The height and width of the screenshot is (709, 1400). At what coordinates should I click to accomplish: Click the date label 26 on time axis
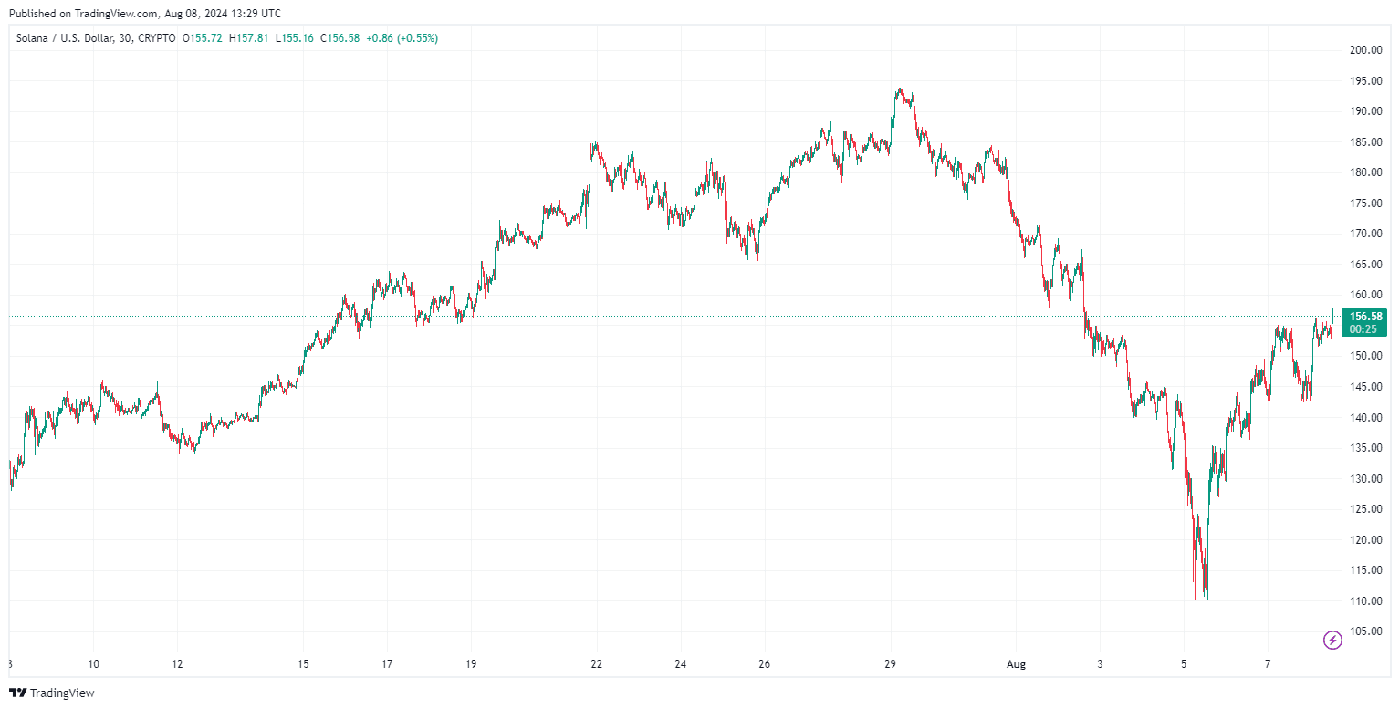[x=765, y=664]
